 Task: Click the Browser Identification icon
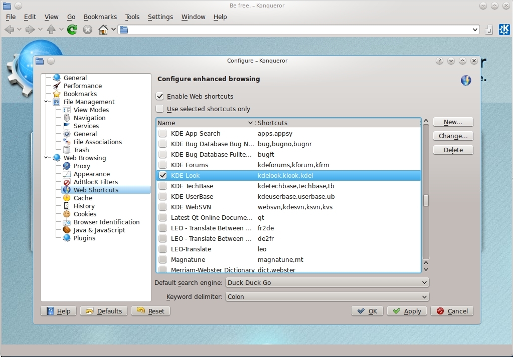pyautogui.click(x=67, y=222)
